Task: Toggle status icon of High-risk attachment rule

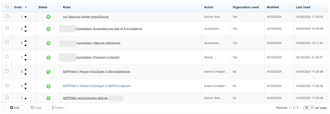Action: [48, 43]
